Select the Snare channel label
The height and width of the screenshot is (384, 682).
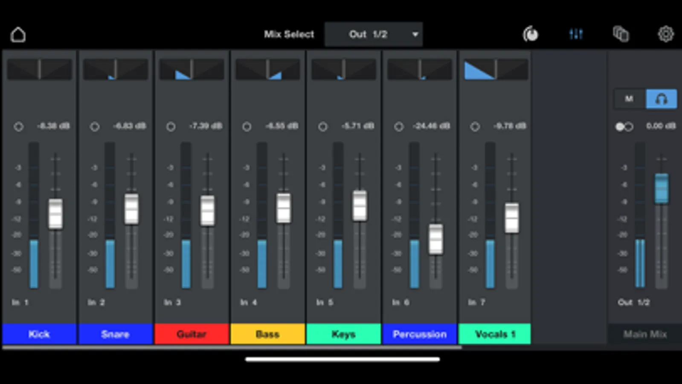[x=115, y=334]
